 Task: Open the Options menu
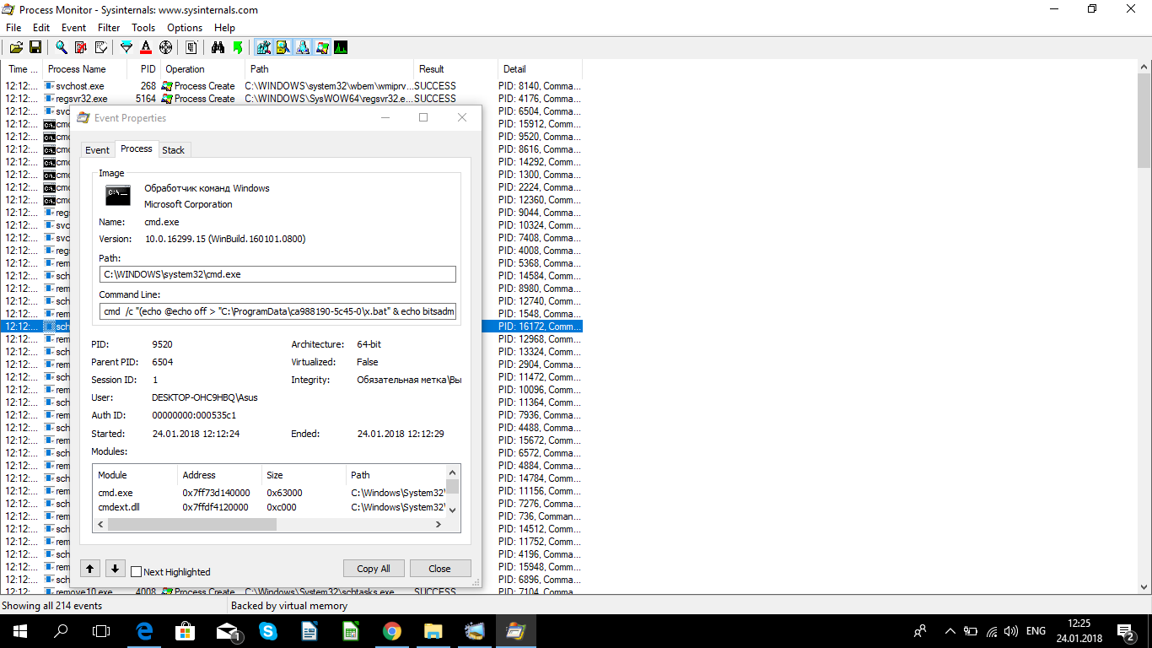(x=185, y=28)
